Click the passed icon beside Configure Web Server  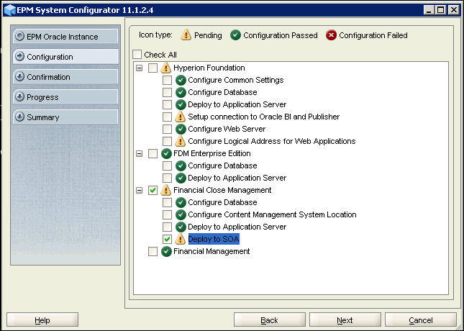pos(181,129)
